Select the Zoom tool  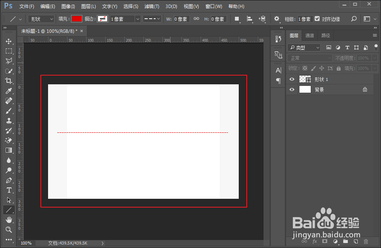(x=9, y=230)
